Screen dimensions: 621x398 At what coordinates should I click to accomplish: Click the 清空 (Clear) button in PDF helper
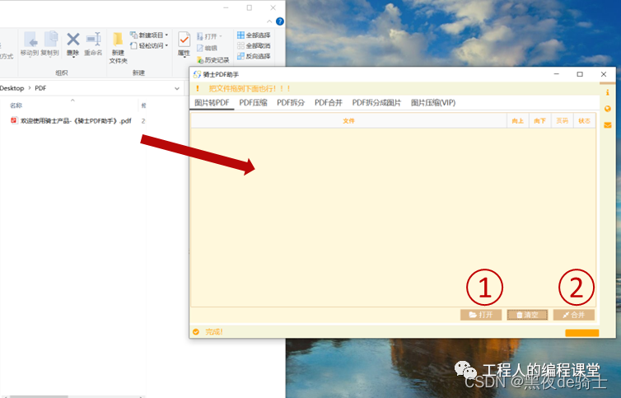pyautogui.click(x=527, y=315)
